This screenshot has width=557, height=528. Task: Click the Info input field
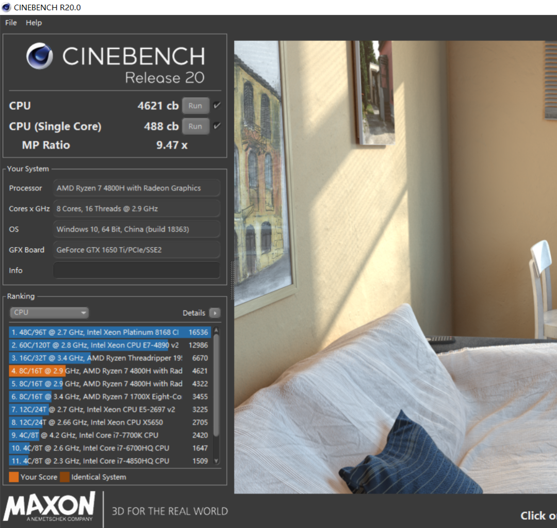[136, 270]
